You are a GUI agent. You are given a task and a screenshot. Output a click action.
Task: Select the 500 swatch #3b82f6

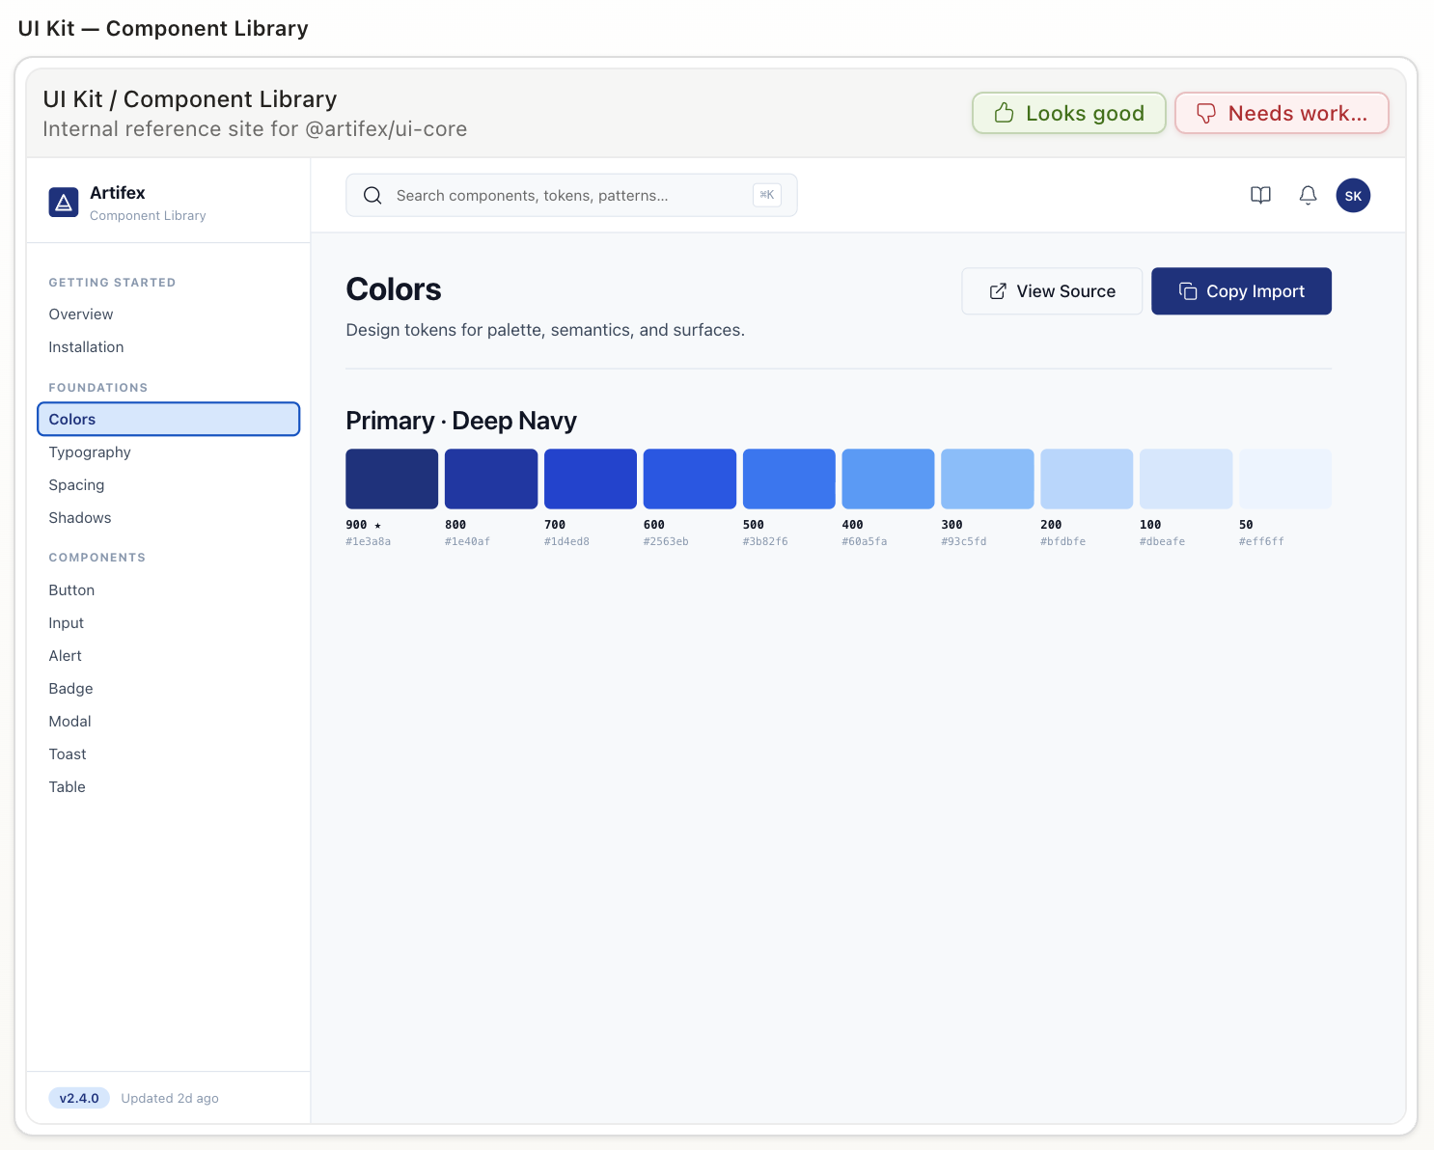tap(789, 479)
